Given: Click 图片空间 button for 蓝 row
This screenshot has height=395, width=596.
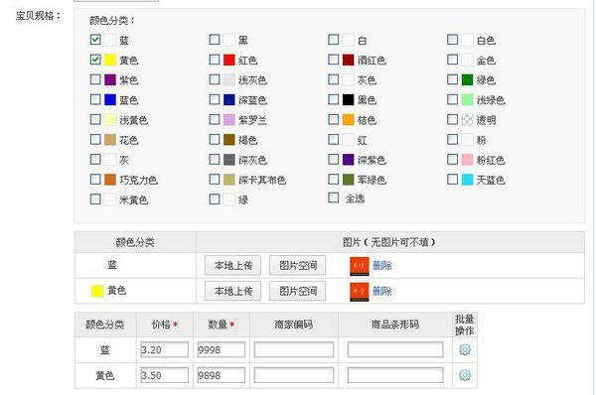Looking at the screenshot, I should 298,266.
